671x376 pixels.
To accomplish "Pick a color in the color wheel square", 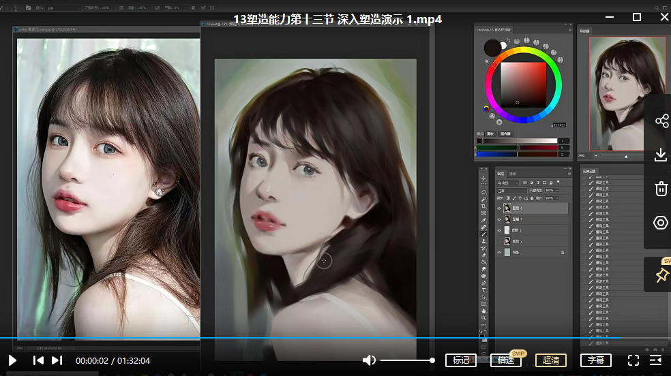I will (x=524, y=83).
